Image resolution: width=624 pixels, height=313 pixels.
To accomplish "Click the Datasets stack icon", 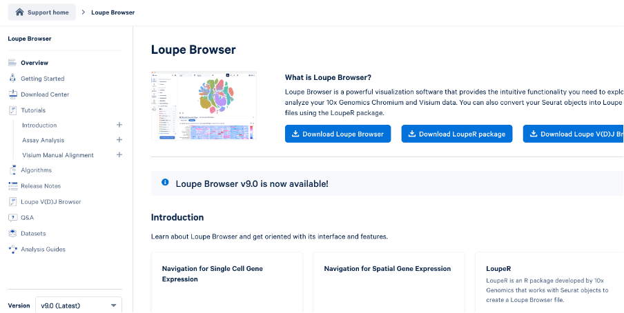I will coord(12,234).
